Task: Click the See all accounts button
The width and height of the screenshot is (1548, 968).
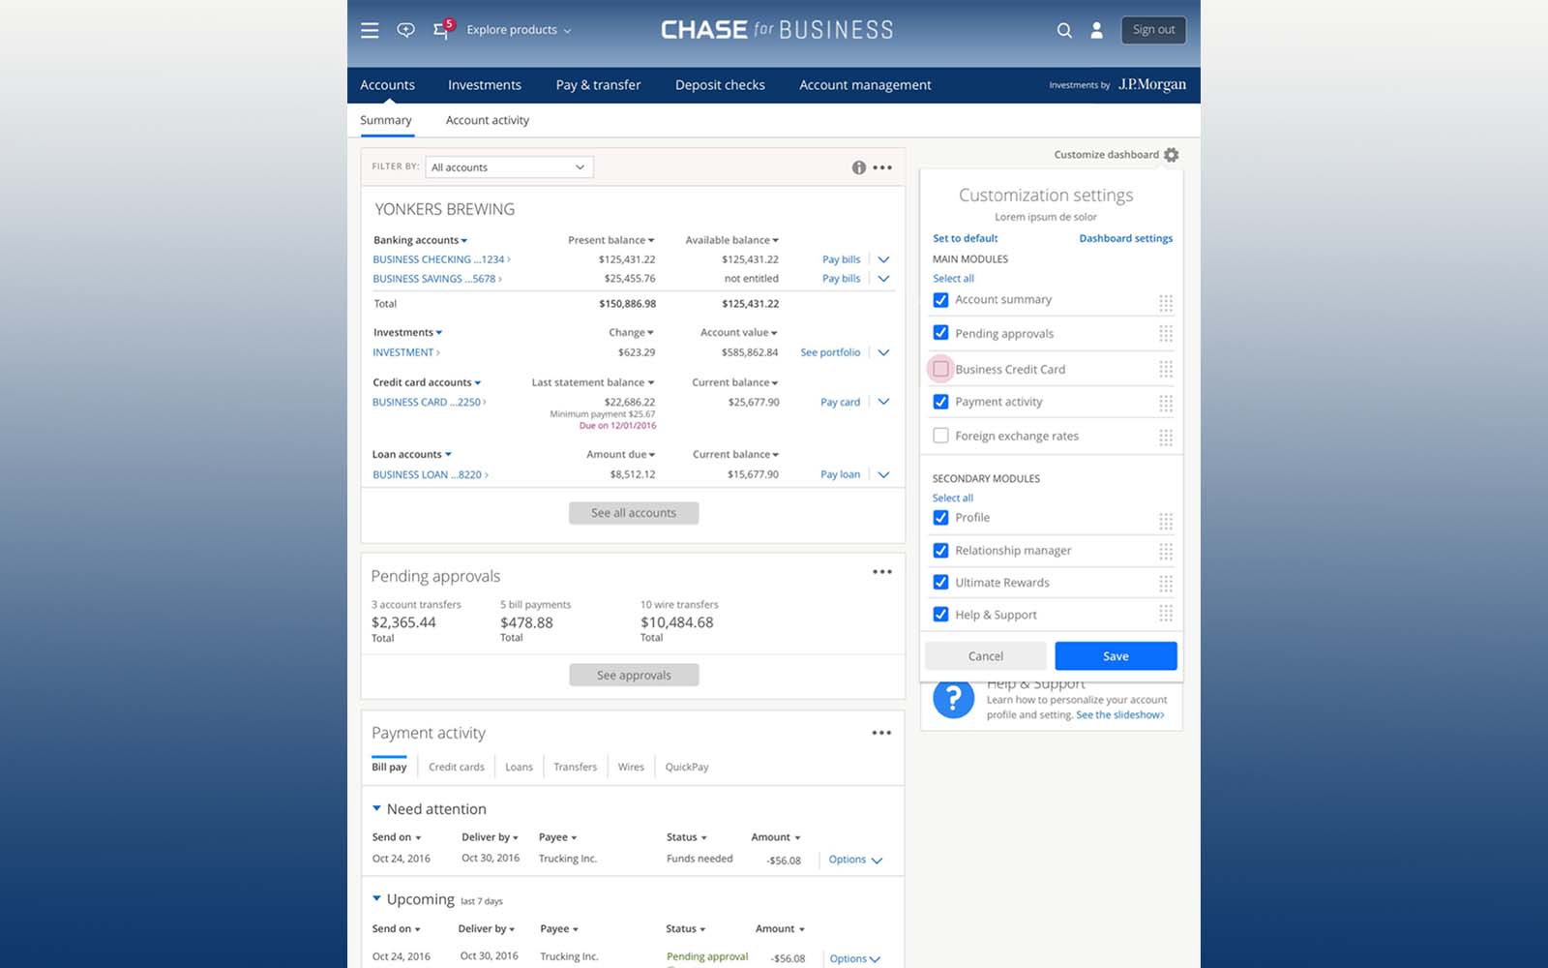Action: [x=634, y=513]
